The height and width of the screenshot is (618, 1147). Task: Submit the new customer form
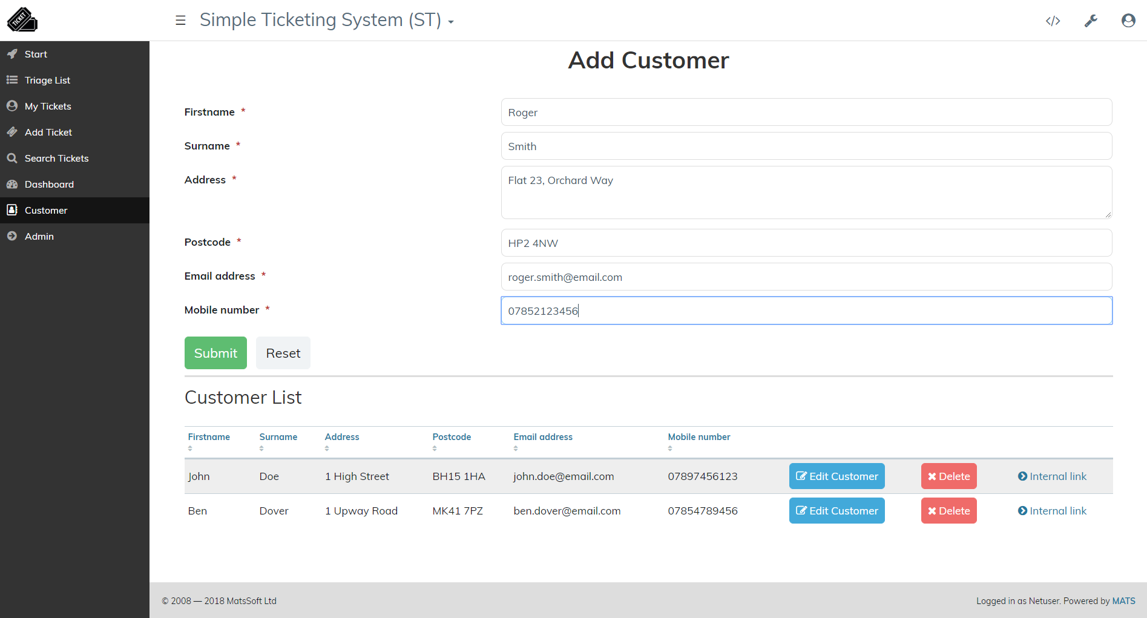coord(215,353)
